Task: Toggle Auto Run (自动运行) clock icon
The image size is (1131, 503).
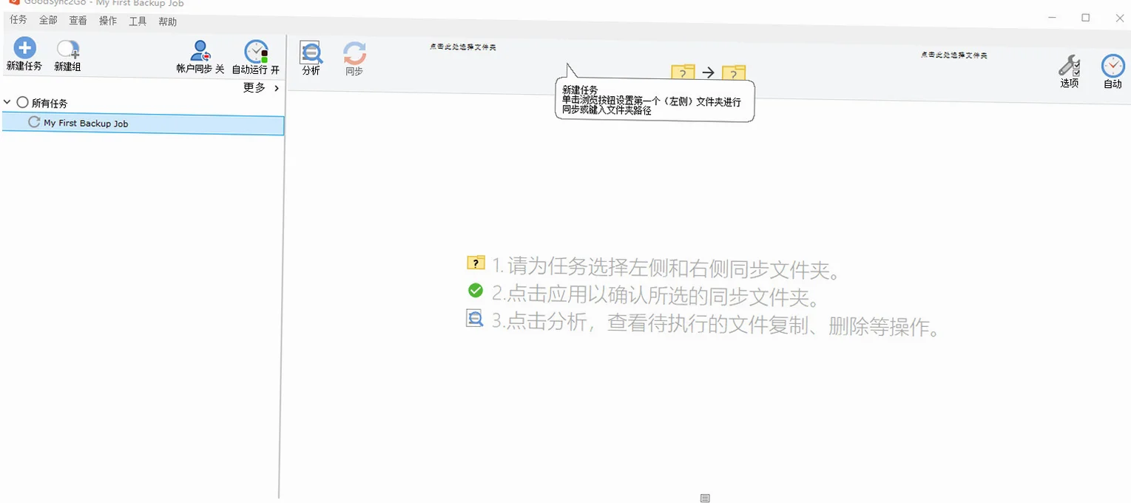Action: click(256, 52)
